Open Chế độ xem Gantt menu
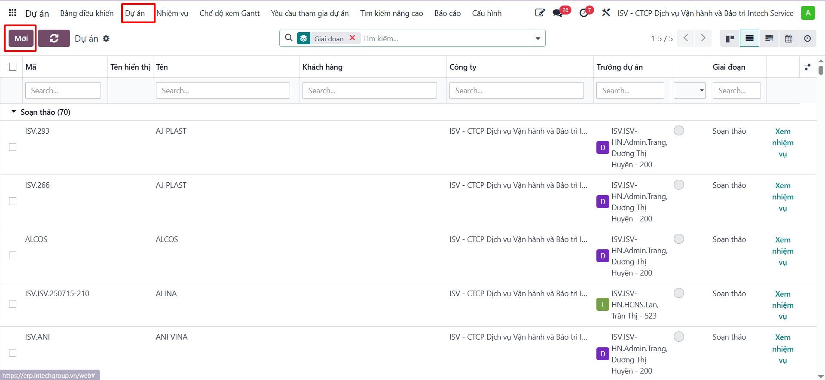The height and width of the screenshot is (380, 825). point(229,13)
